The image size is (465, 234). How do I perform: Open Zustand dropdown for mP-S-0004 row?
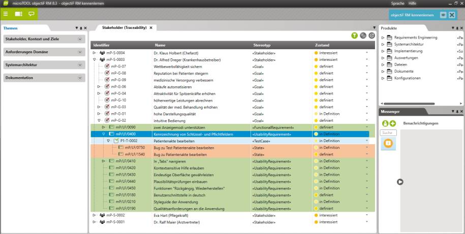[x=367, y=53]
